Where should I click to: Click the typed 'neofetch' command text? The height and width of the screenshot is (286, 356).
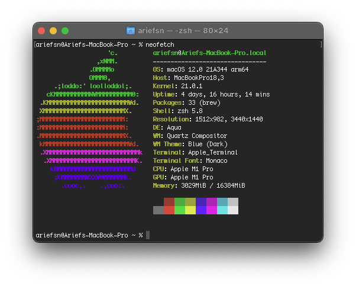(x=160, y=44)
